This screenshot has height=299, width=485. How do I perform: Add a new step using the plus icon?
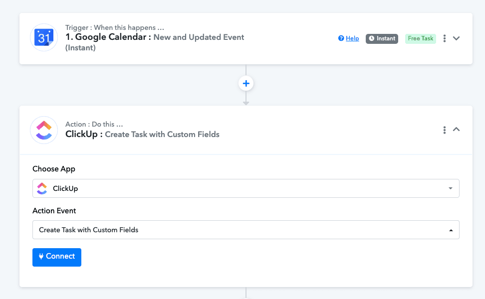tap(245, 83)
